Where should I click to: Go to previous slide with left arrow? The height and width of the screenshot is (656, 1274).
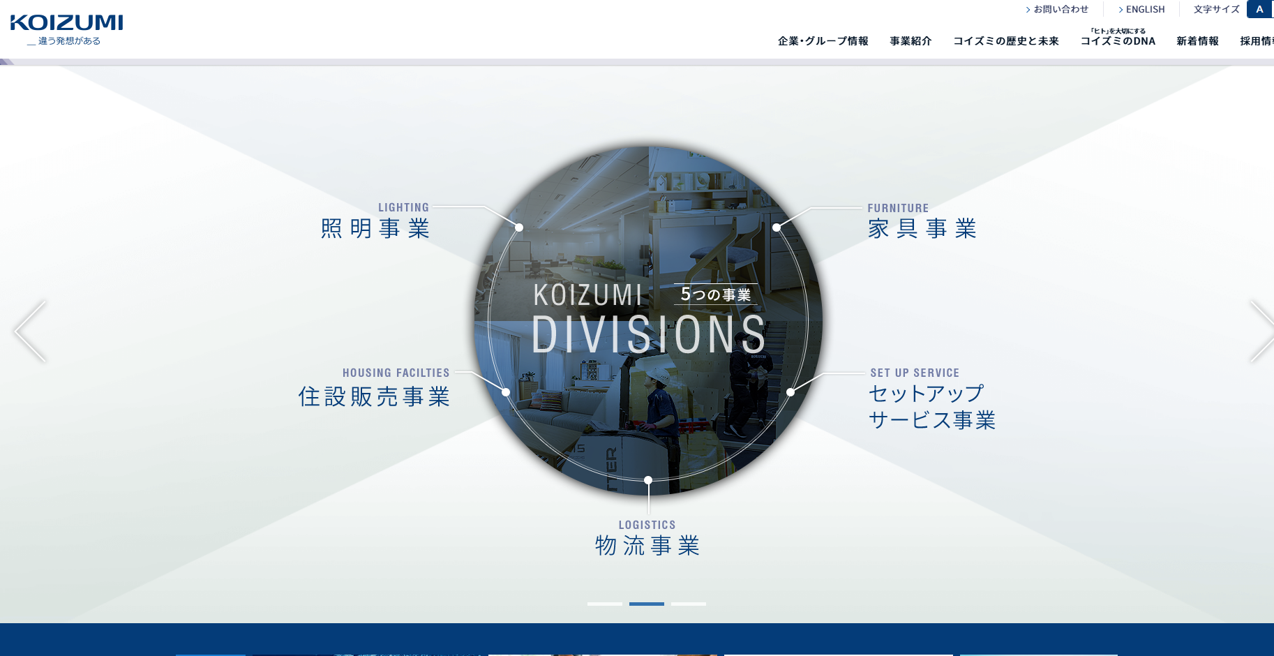30,331
